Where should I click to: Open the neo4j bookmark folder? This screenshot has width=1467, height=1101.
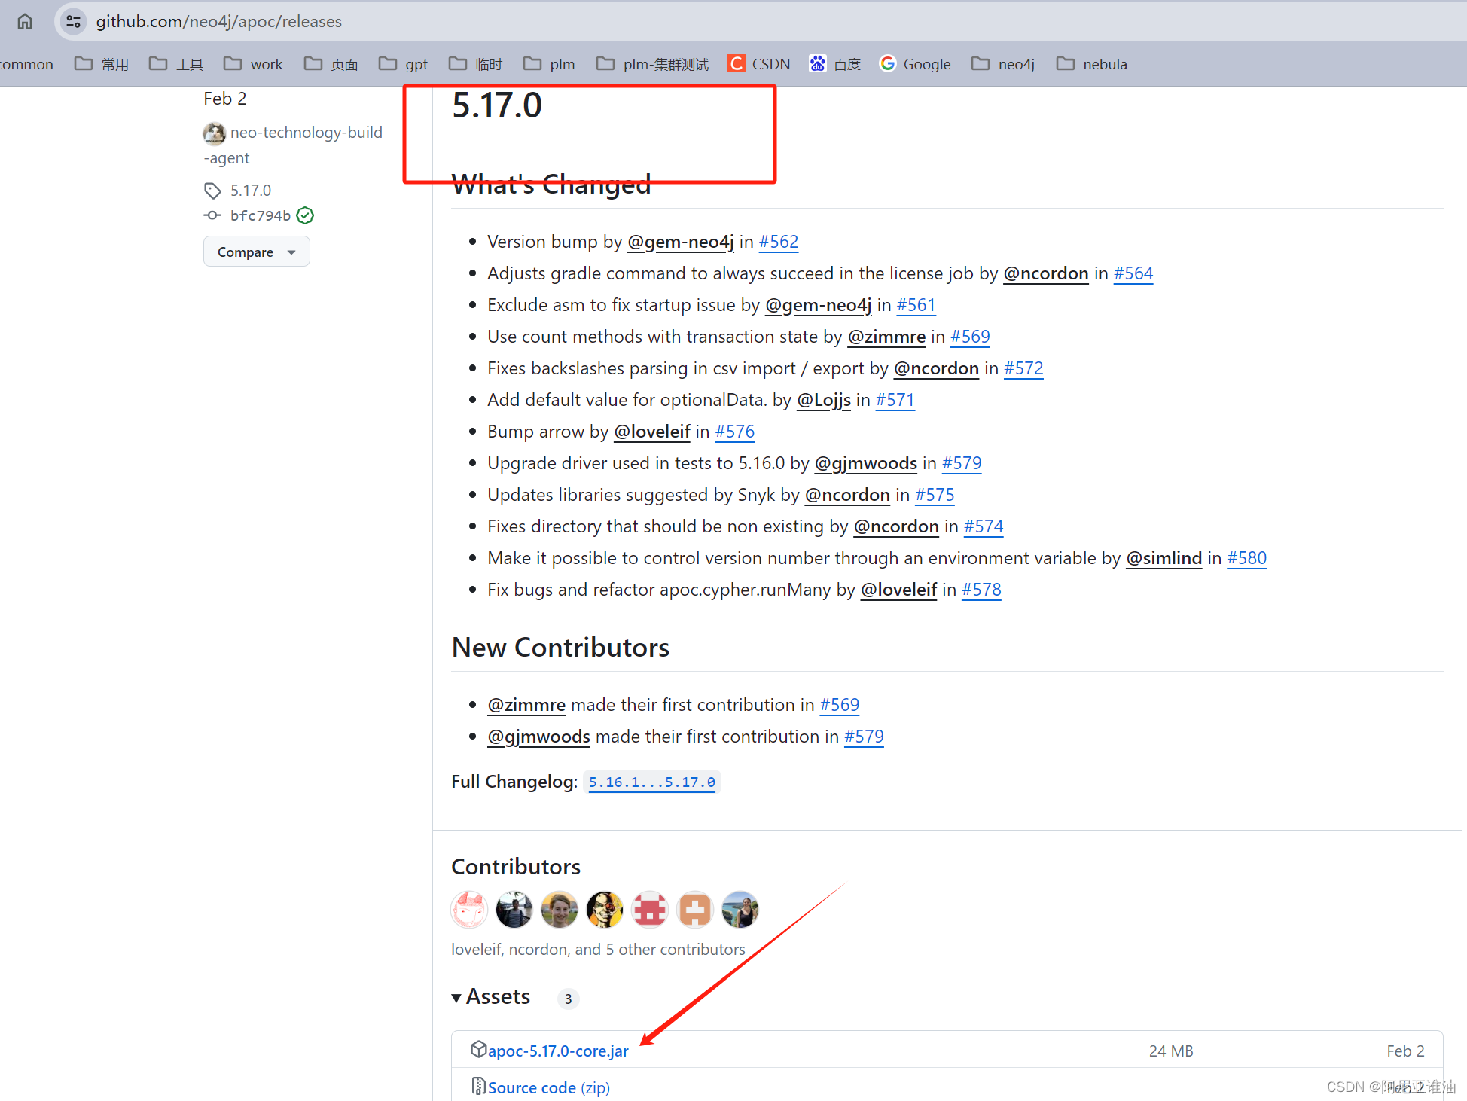coord(1003,64)
